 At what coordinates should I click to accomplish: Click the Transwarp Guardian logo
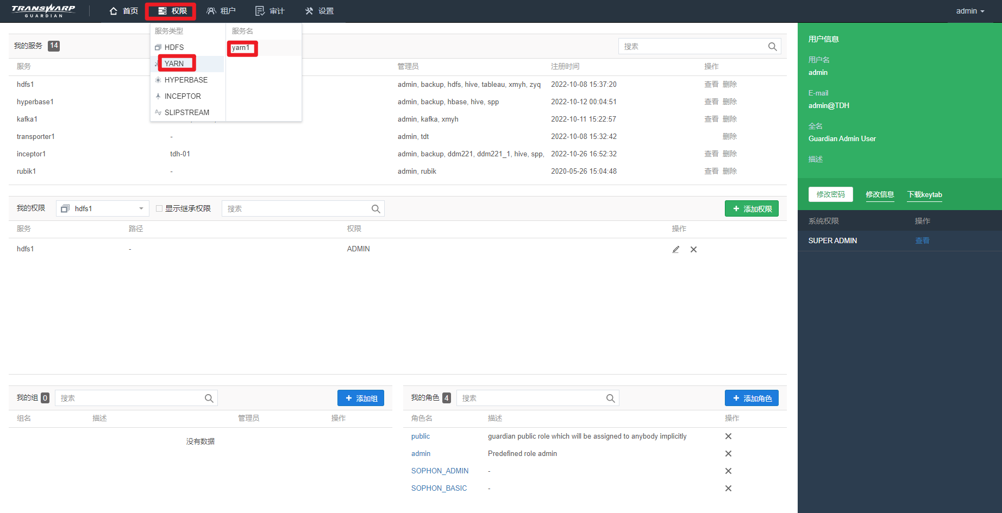click(x=43, y=11)
